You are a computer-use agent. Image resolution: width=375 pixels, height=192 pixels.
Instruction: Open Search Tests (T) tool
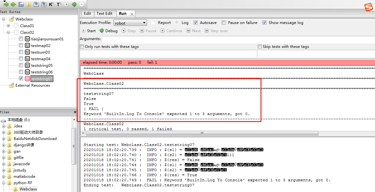(x=59, y=4)
